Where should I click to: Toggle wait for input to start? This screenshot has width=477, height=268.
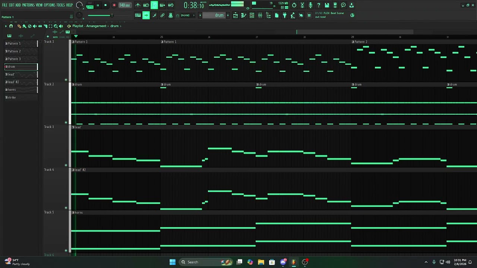[146, 5]
